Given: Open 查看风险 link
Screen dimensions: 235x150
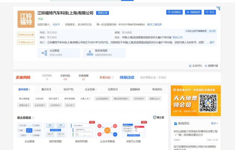Looking at the screenshot, I should pos(105,78).
